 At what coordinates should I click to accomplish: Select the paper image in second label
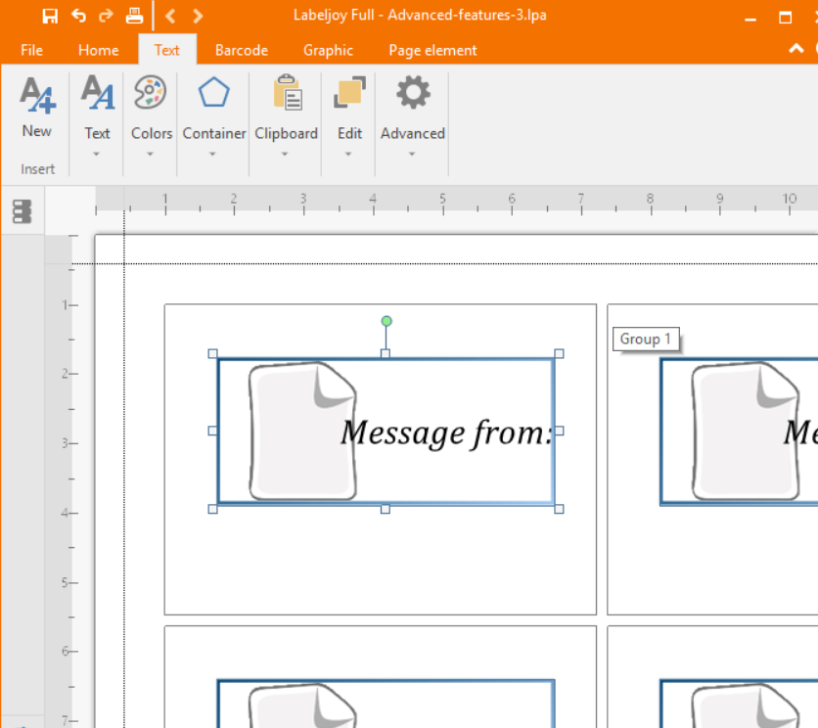coord(745,432)
